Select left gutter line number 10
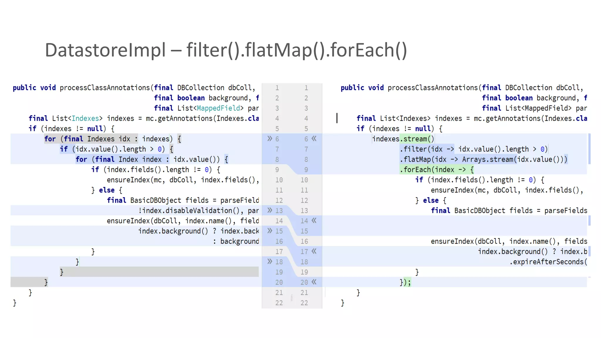The image size is (601, 338). [x=279, y=180]
